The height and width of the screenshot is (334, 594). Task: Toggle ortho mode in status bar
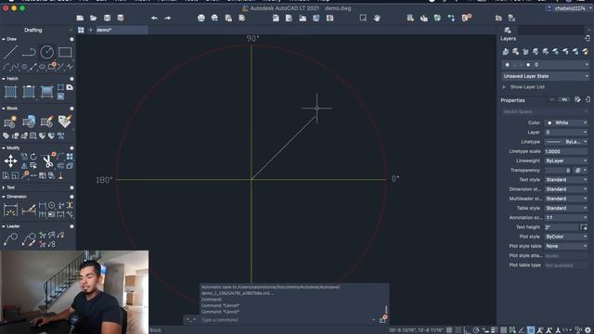click(x=467, y=330)
